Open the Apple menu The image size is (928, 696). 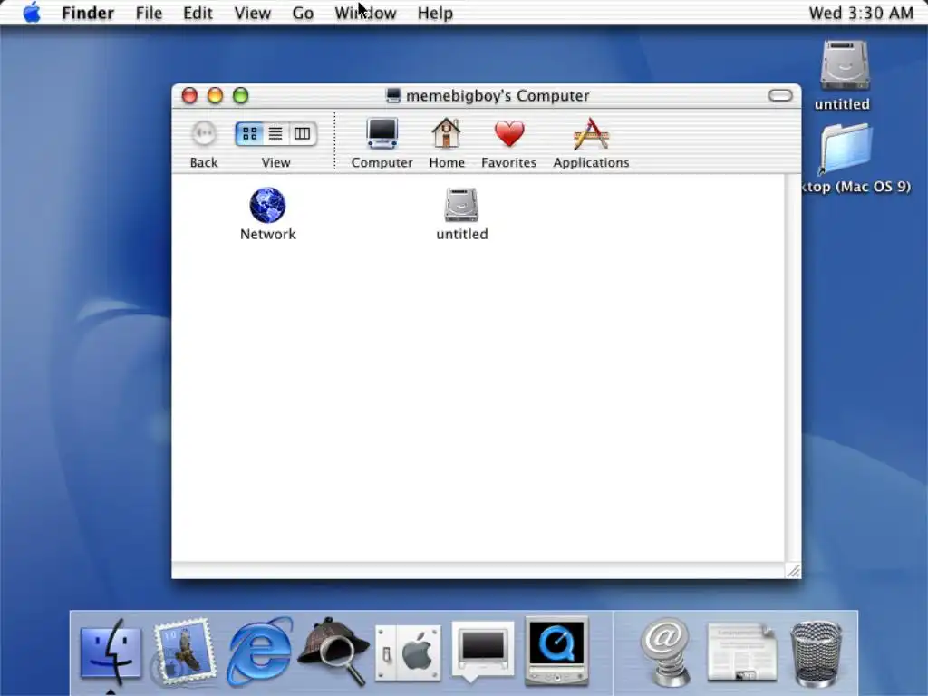pos(32,13)
